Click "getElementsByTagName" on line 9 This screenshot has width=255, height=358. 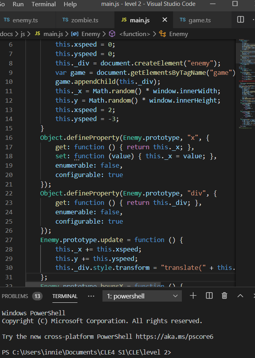[x=168, y=72]
